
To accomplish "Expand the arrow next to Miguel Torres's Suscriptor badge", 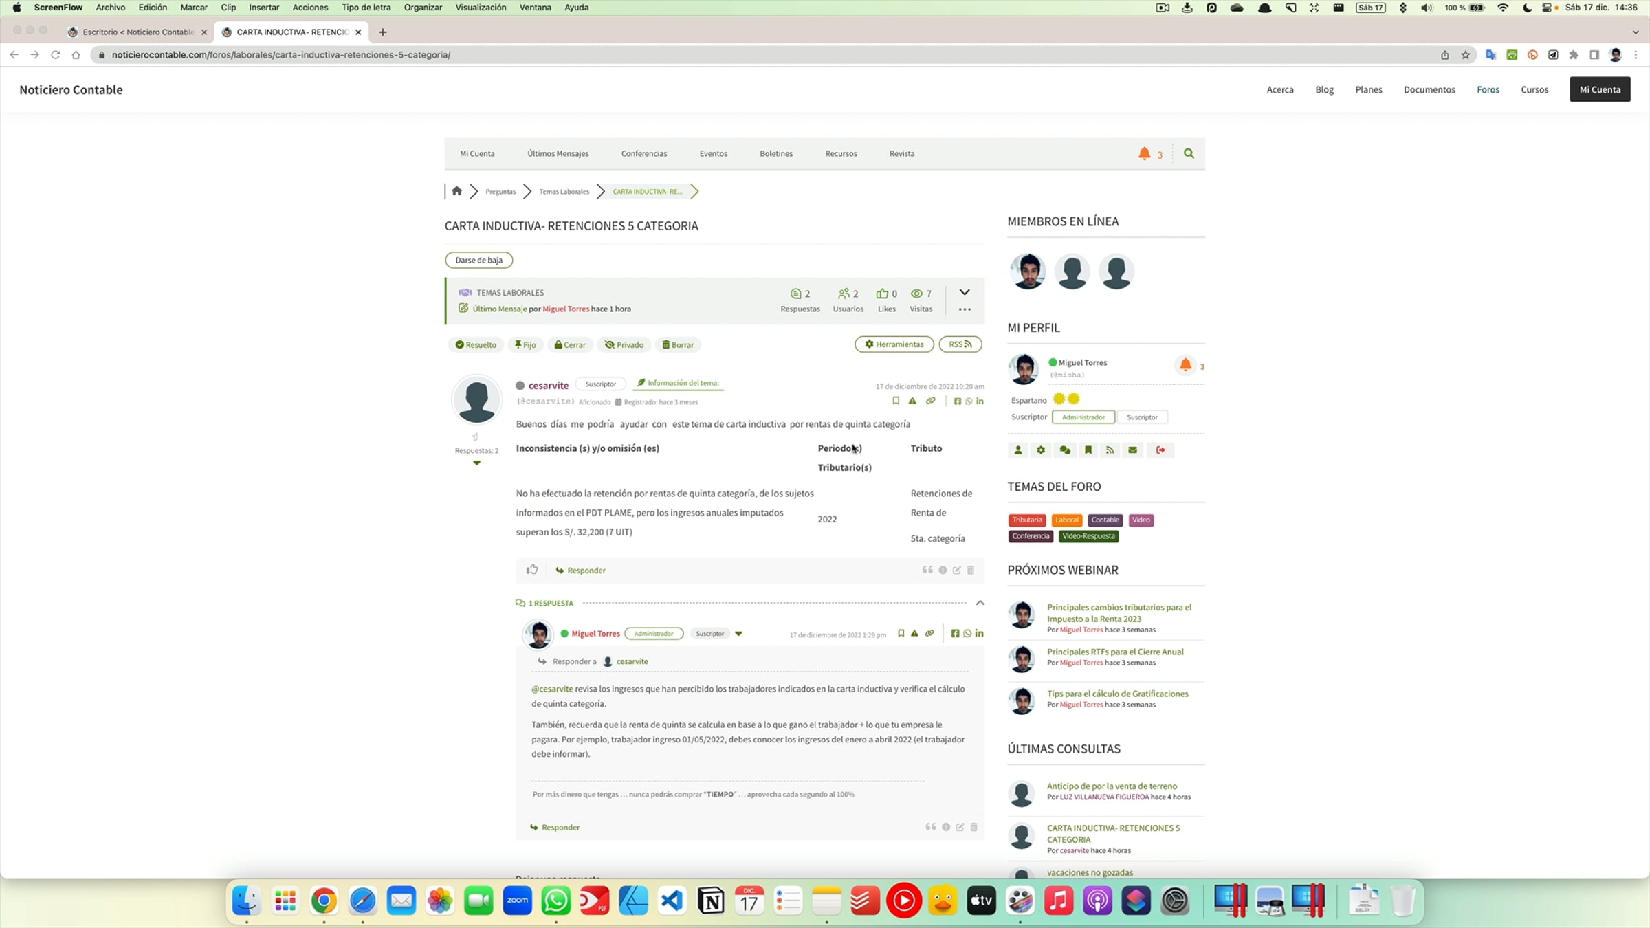I will 738,634.
